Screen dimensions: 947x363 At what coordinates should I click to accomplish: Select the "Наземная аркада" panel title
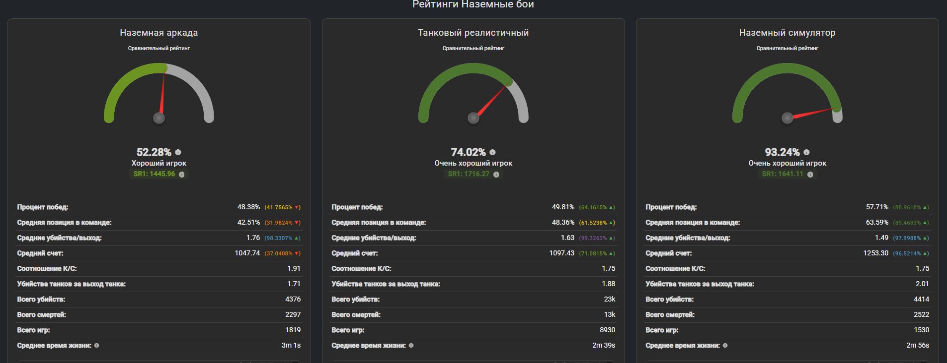pos(158,33)
